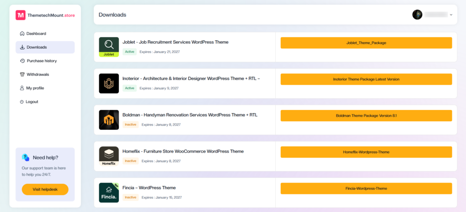Click the Purchase history clock icon

(x=22, y=61)
